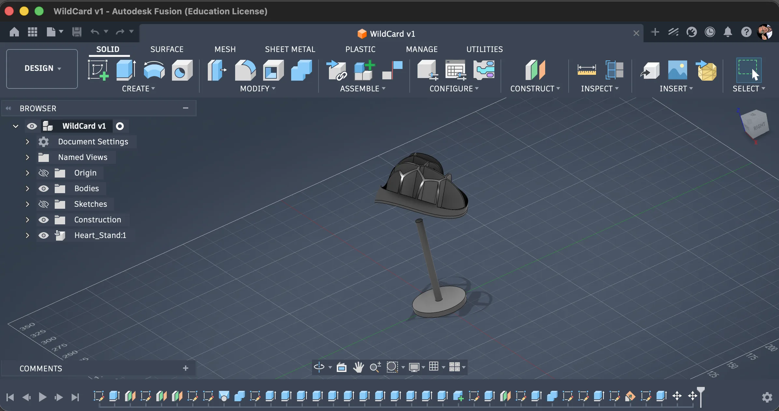779x411 pixels.
Task: Select the Hole tool
Action: [x=182, y=70]
